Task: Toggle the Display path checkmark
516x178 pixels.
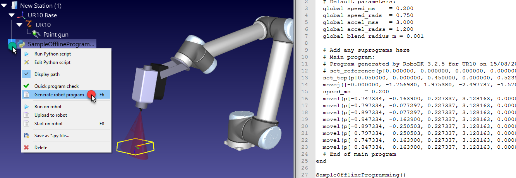Action: [x=26, y=74]
